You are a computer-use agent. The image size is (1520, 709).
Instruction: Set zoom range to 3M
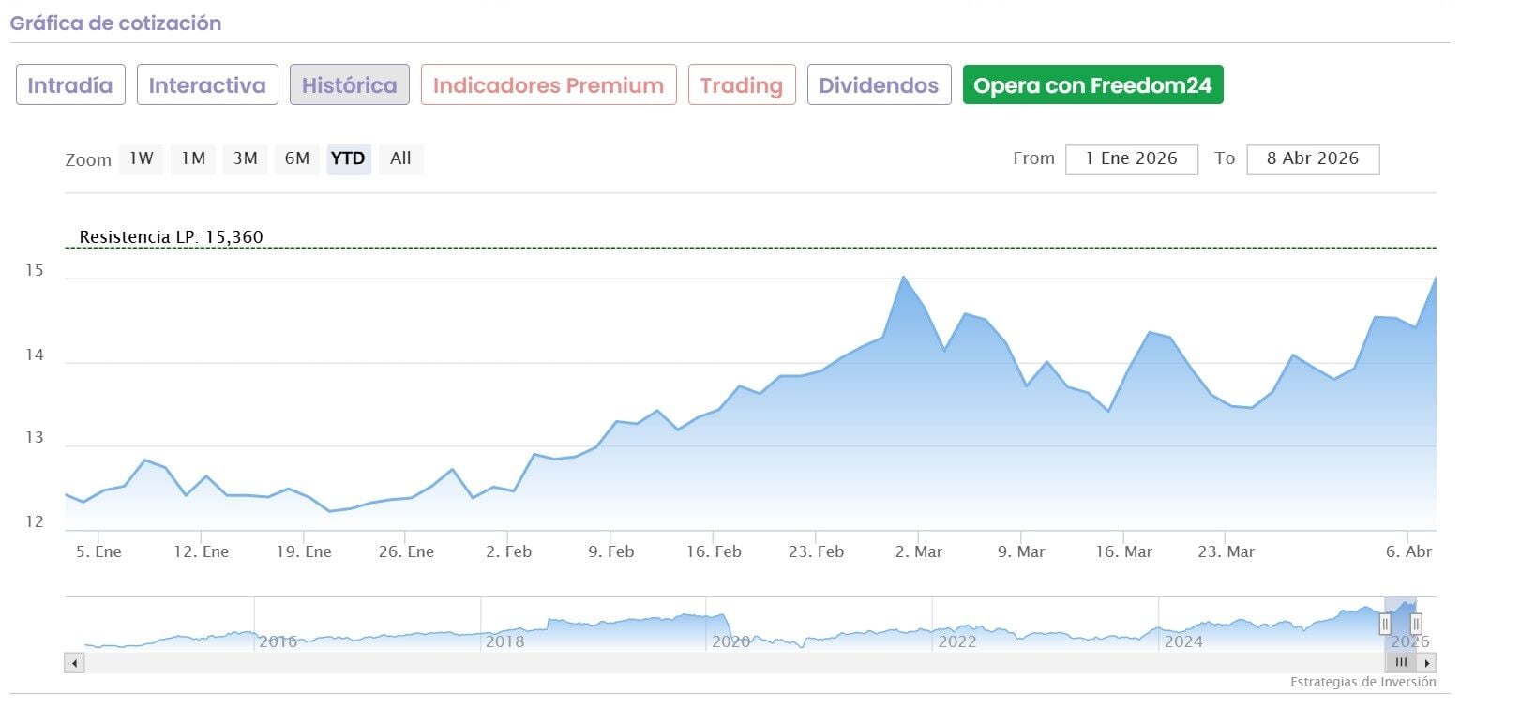[245, 158]
